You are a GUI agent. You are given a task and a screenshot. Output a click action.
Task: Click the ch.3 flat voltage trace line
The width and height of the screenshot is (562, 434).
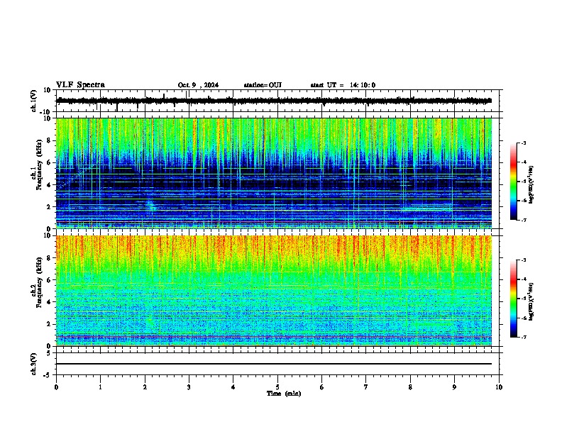pyautogui.click(x=274, y=364)
